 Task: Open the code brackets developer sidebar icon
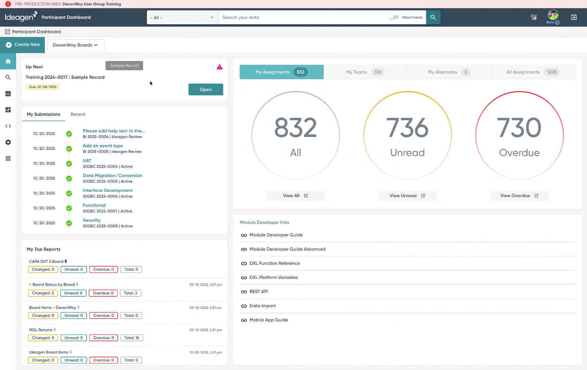tap(8, 126)
